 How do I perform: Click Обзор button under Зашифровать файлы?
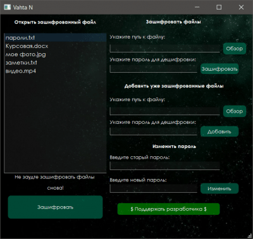point(235,49)
